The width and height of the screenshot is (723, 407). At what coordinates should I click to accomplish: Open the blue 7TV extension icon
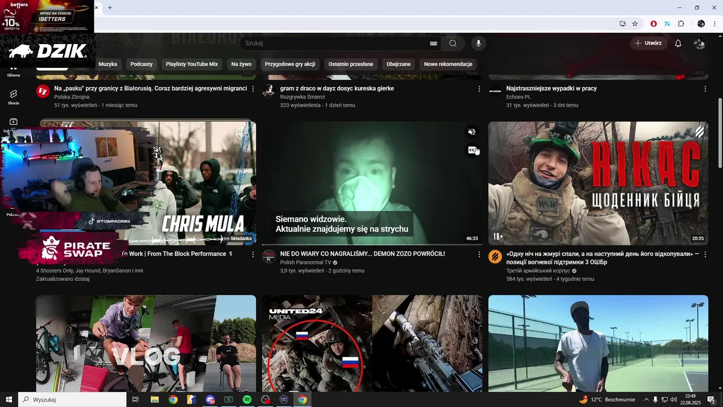pos(667,24)
